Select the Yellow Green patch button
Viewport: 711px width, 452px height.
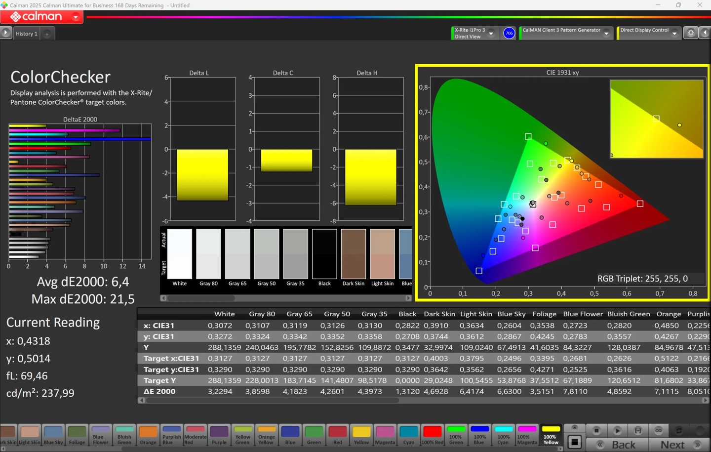click(243, 435)
